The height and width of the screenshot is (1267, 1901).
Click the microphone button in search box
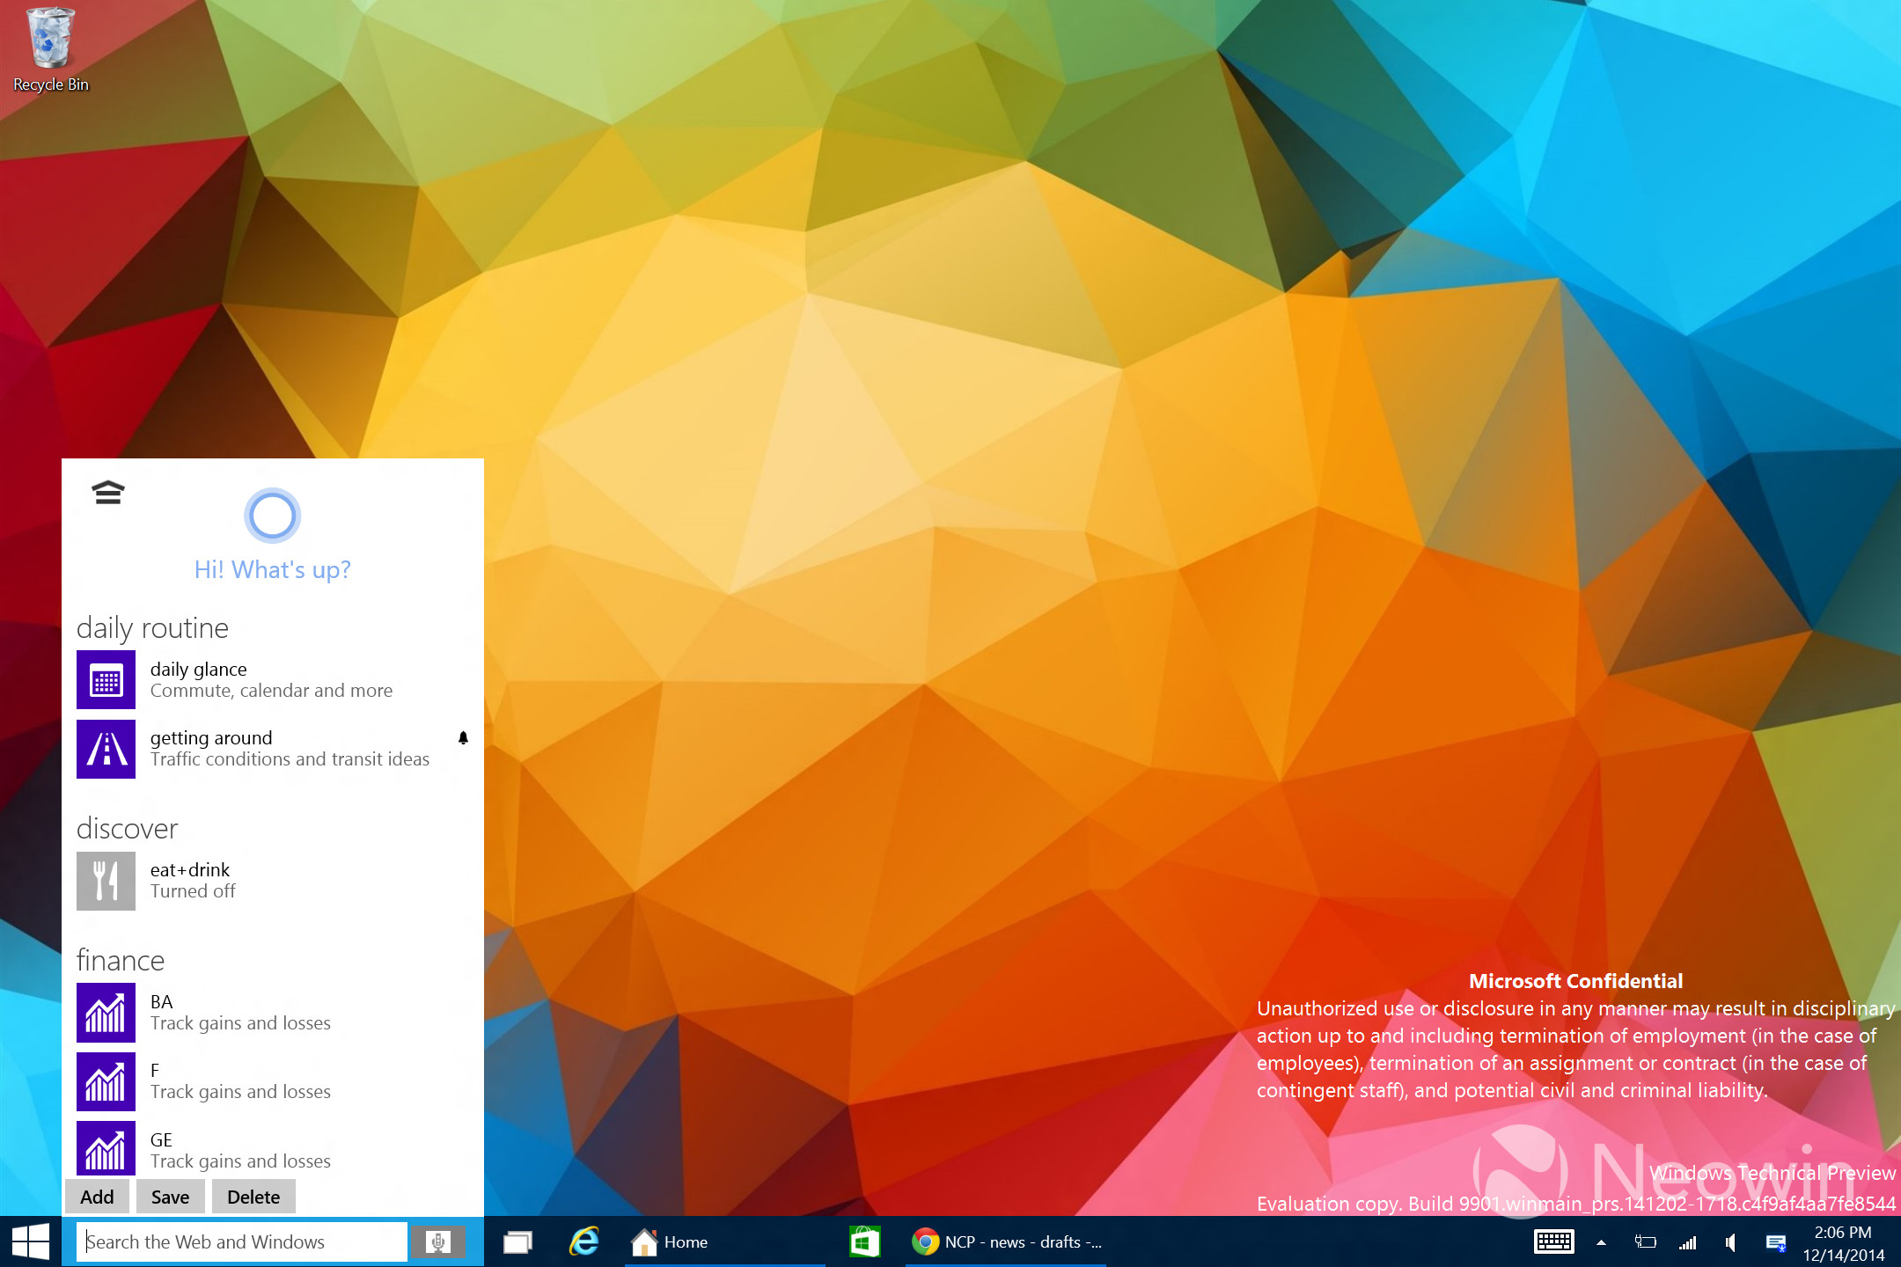437,1241
